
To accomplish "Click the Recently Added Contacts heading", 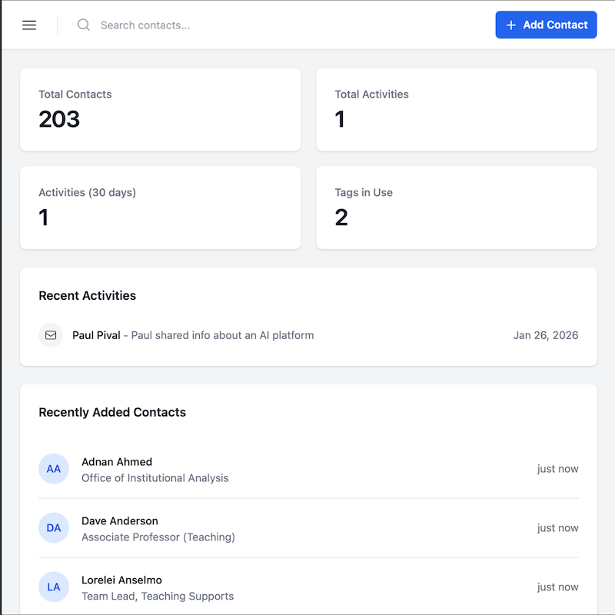I will click(112, 412).
